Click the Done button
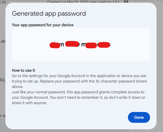Image resolution: width=163 pixels, height=132 pixels. [139, 117]
